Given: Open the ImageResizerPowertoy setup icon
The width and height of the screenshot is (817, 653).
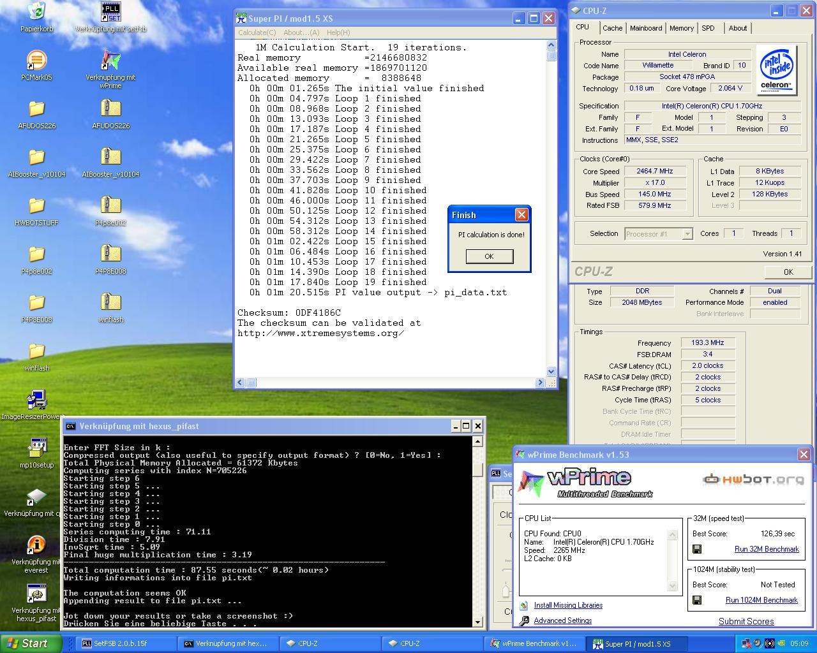Looking at the screenshot, I should 36,399.
